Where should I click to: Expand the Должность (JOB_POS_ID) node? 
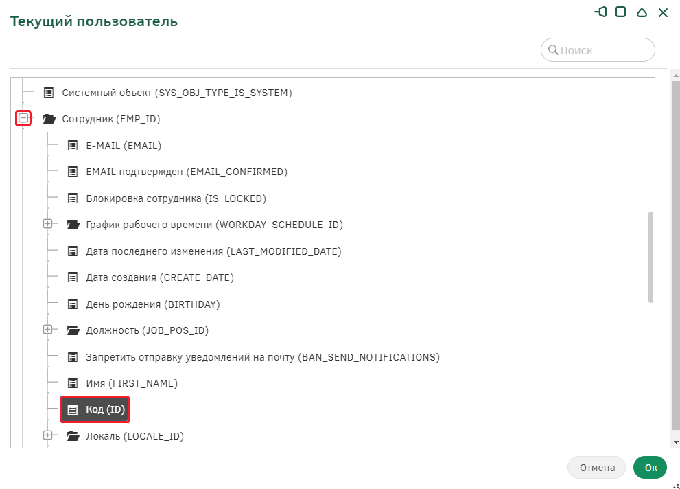click(48, 330)
